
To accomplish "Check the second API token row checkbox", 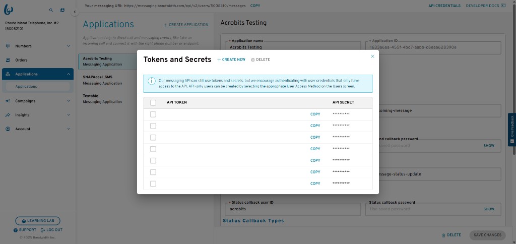I will click(x=153, y=126).
